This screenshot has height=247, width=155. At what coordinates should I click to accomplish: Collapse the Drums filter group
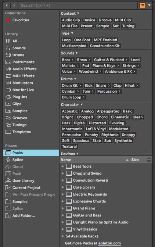click(x=75, y=79)
